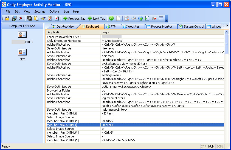Open the Help menu

pos(76,11)
